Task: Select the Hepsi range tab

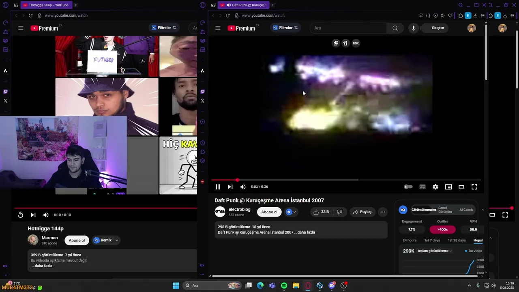Action: [478, 240]
